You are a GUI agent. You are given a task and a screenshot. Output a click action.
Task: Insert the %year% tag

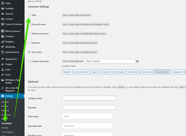pyautogui.click(x=67, y=72)
